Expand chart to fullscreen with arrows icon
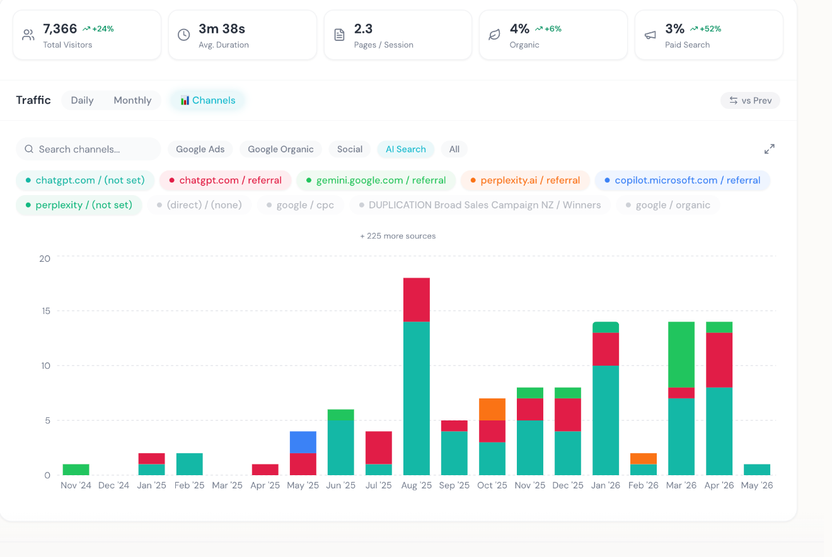832x557 pixels. pos(770,149)
